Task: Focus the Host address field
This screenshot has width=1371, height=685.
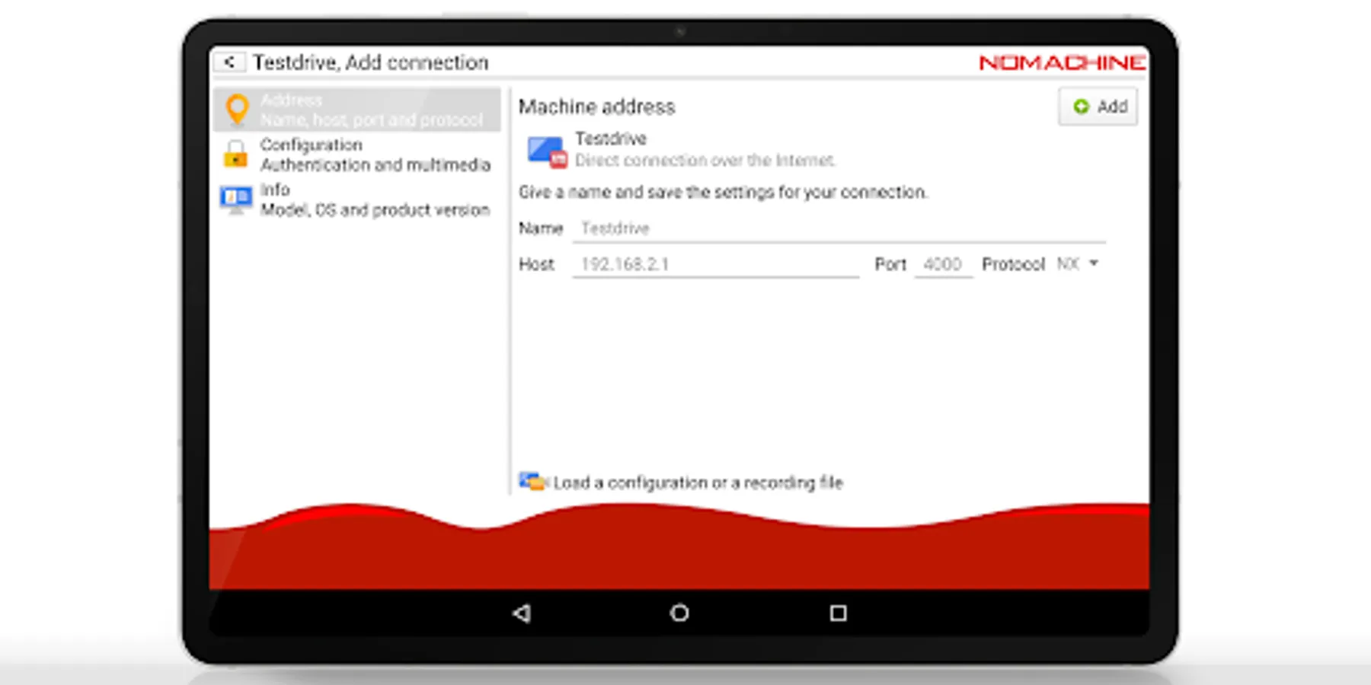Action: point(716,264)
